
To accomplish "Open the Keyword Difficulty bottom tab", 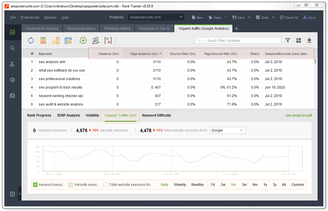I will pos(157,115).
